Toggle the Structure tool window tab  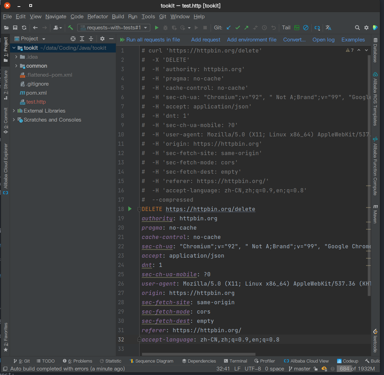(6, 85)
